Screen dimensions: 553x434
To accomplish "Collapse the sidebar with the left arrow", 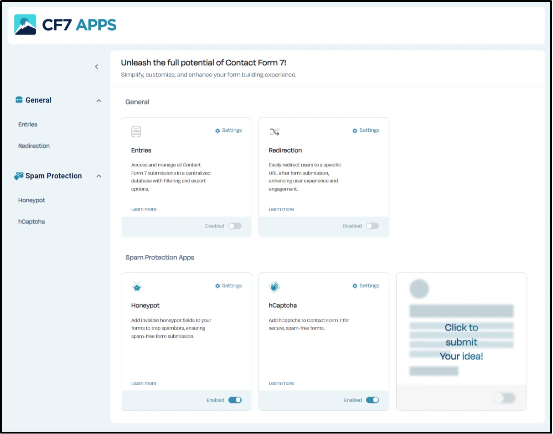I will [x=97, y=67].
